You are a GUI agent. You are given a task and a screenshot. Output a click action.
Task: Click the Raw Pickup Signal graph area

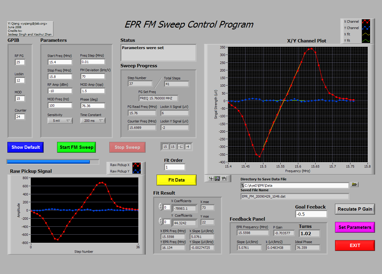click(85, 210)
